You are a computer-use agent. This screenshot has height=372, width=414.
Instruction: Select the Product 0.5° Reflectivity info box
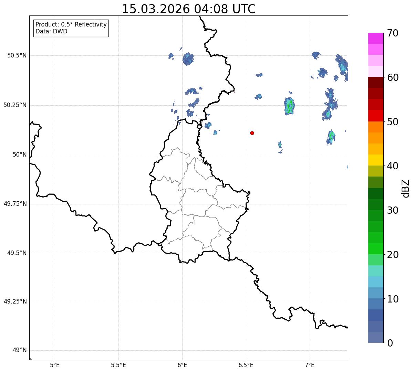click(71, 28)
